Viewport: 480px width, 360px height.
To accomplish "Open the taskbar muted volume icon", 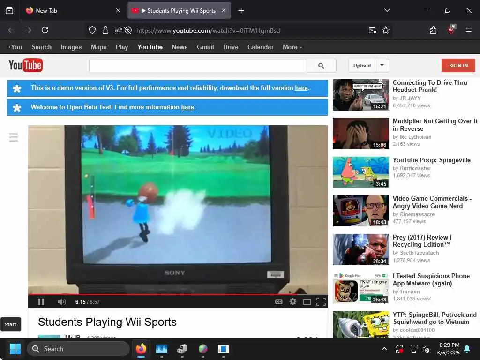I will point(426,349).
